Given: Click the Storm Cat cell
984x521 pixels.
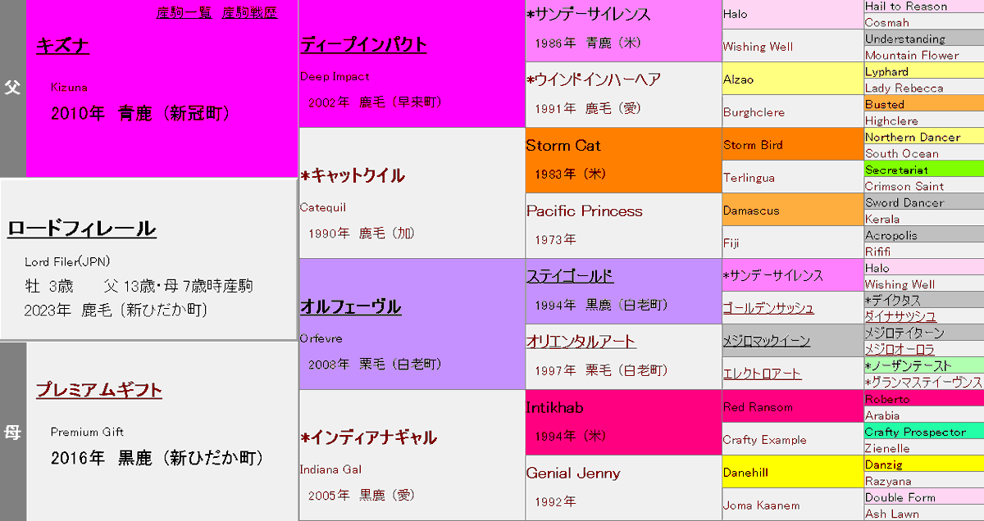Looking at the screenshot, I should (623, 161).
